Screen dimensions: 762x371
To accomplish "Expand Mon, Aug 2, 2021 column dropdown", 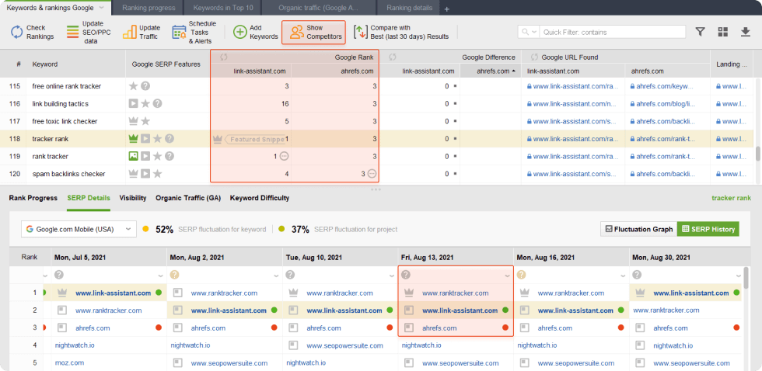I will point(277,276).
